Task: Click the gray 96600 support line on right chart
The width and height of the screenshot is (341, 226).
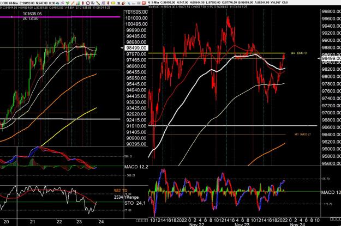Action: click(x=232, y=126)
